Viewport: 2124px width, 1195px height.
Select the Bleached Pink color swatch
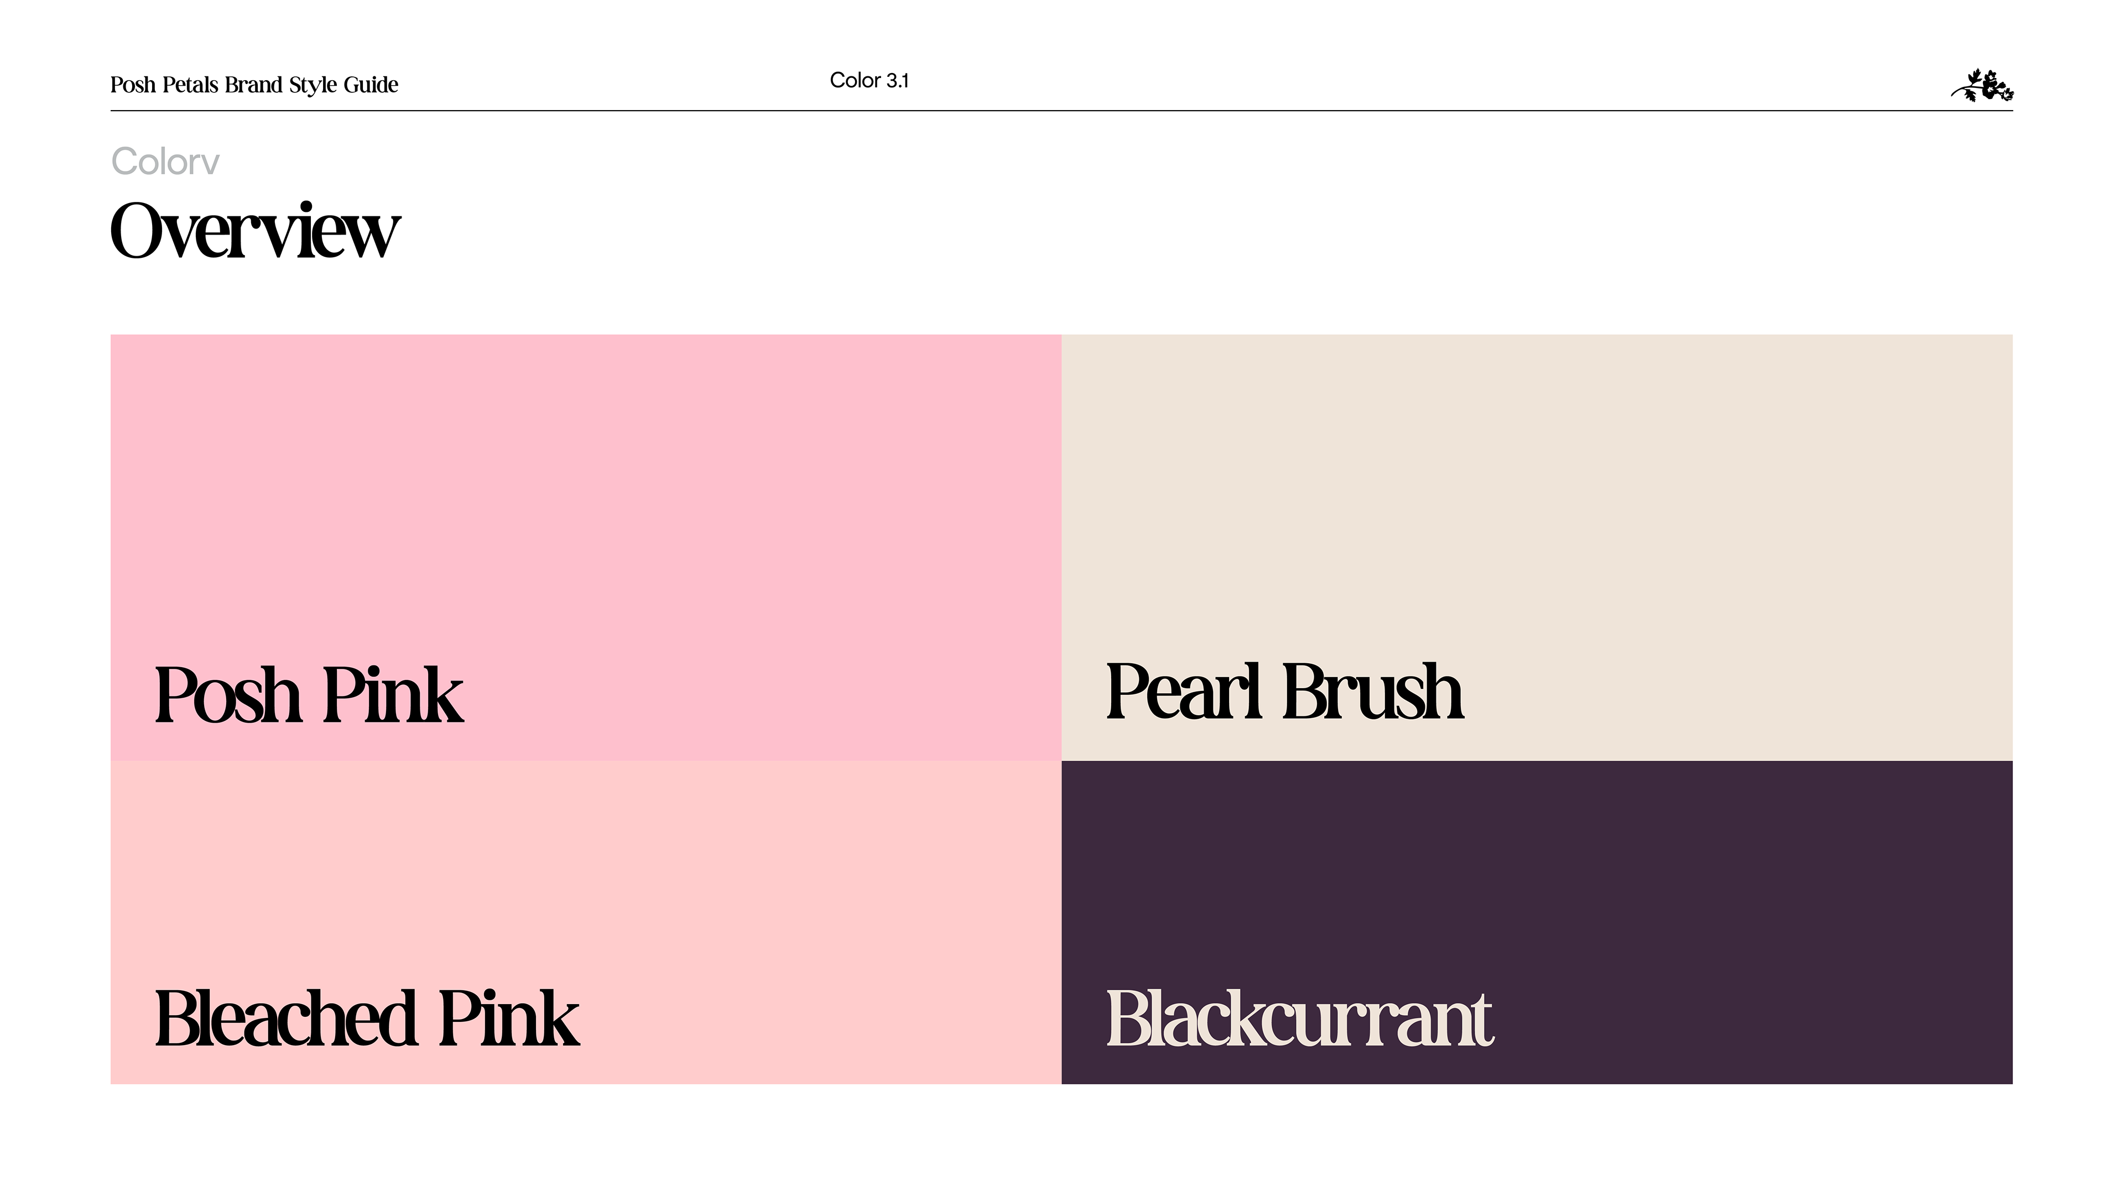(585, 922)
